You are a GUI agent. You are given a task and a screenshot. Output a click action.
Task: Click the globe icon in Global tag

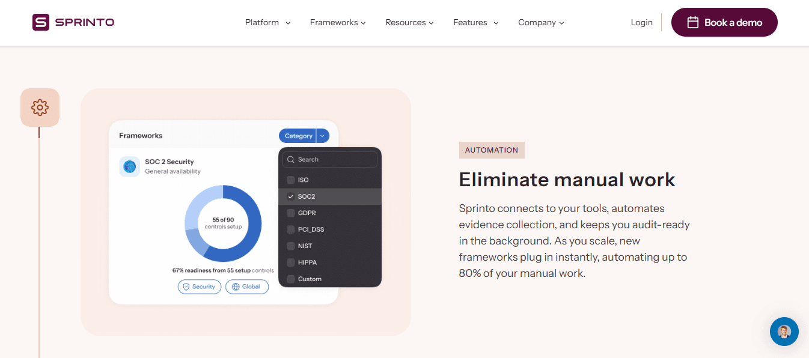pos(236,287)
